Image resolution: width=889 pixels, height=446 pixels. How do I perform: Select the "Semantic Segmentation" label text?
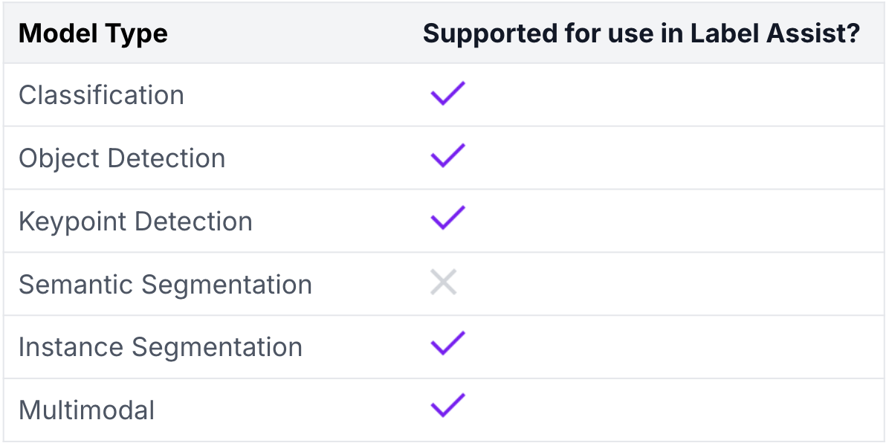pos(165,285)
